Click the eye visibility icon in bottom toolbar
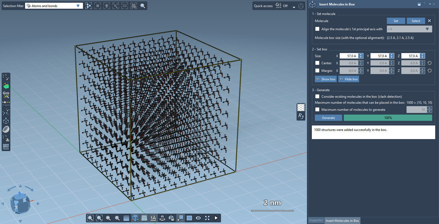The image size is (439, 224). click(198, 218)
